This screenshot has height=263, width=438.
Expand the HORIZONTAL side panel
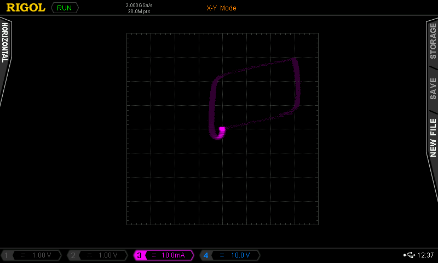point(5,43)
